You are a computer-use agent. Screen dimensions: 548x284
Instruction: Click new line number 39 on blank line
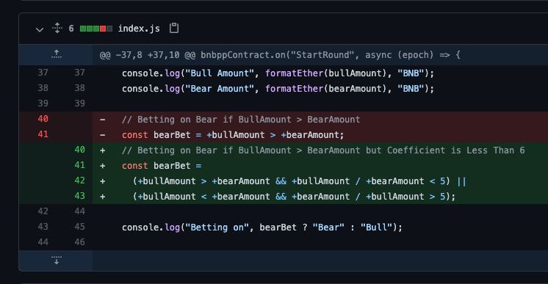click(x=79, y=103)
